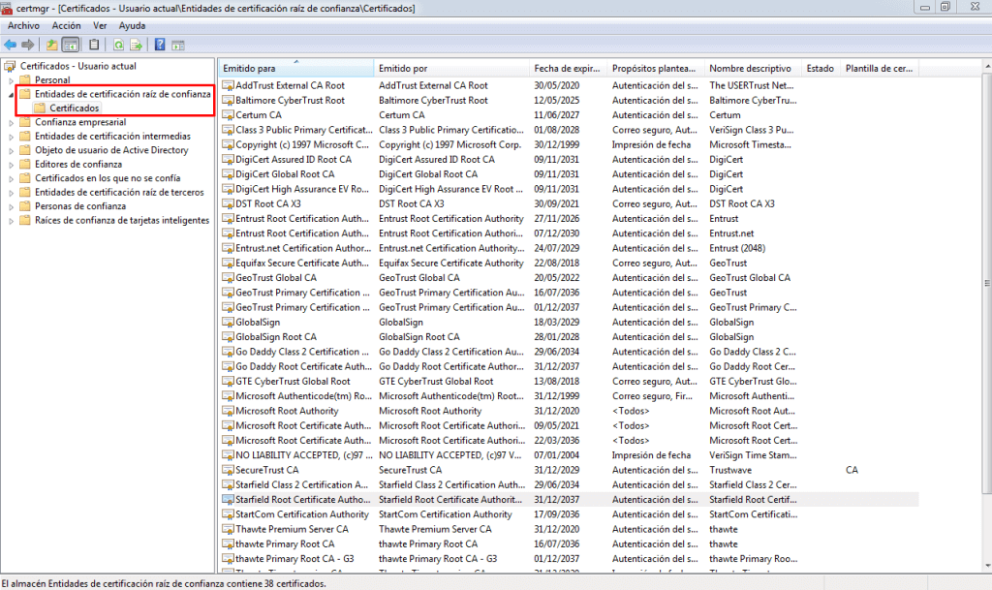This screenshot has height=590, width=992.
Task: Click the Certificados subfolder icon
Action: [40, 109]
